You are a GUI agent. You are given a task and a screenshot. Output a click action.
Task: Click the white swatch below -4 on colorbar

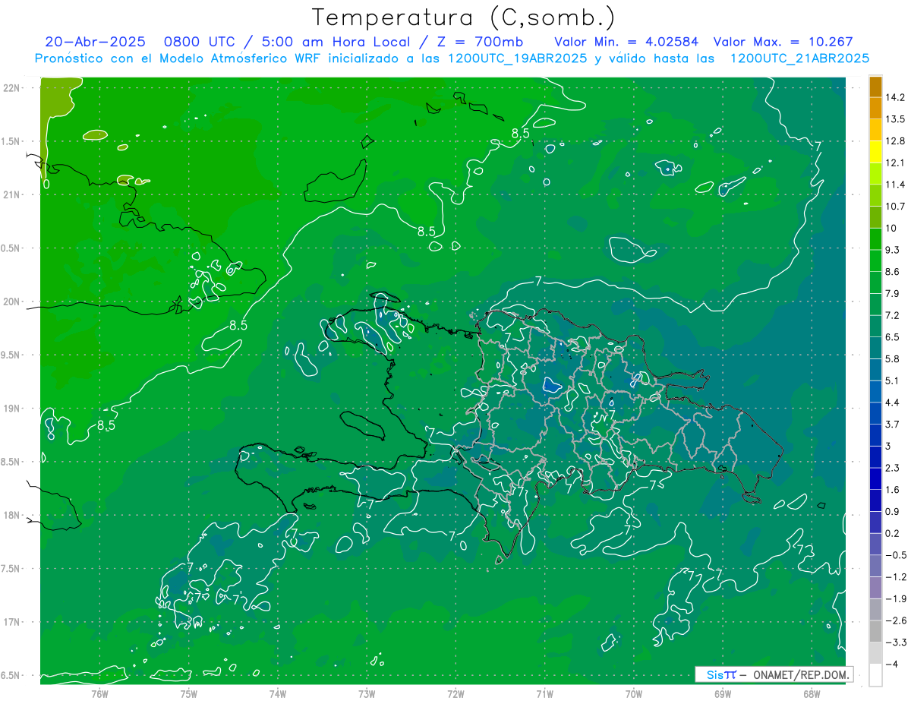click(x=875, y=674)
